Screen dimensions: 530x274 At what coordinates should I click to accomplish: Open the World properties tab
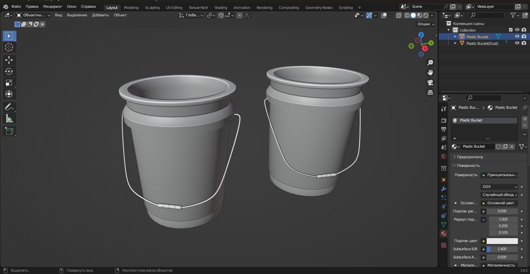pos(443,156)
